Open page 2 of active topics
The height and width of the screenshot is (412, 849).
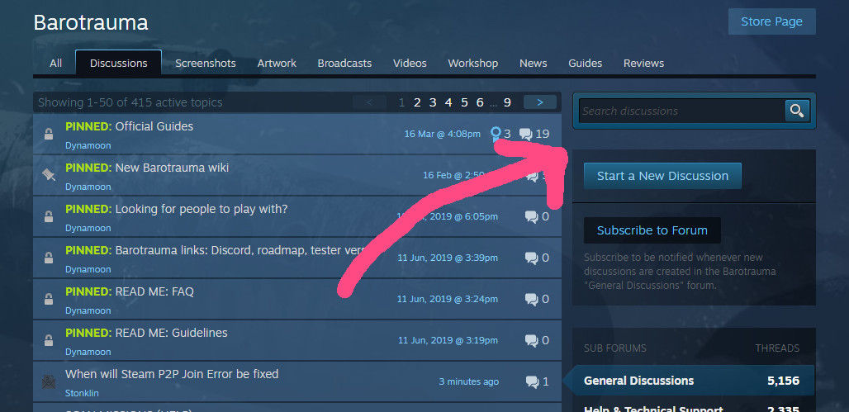[x=417, y=102]
